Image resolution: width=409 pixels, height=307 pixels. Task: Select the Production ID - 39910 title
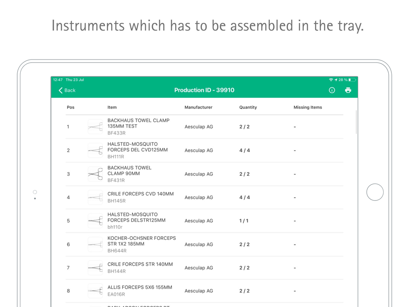pyautogui.click(x=204, y=90)
